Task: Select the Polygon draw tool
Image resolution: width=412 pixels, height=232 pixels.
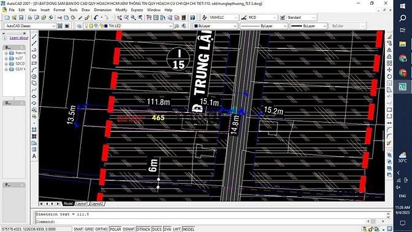Action: point(34,56)
